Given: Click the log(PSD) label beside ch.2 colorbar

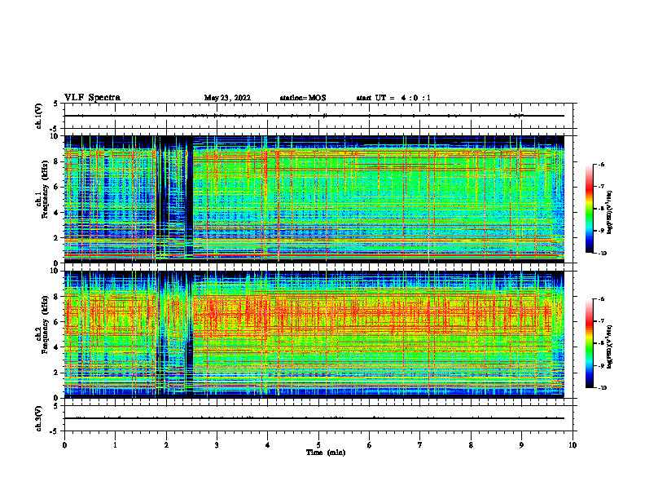Looking at the screenshot, I should click(x=610, y=347).
